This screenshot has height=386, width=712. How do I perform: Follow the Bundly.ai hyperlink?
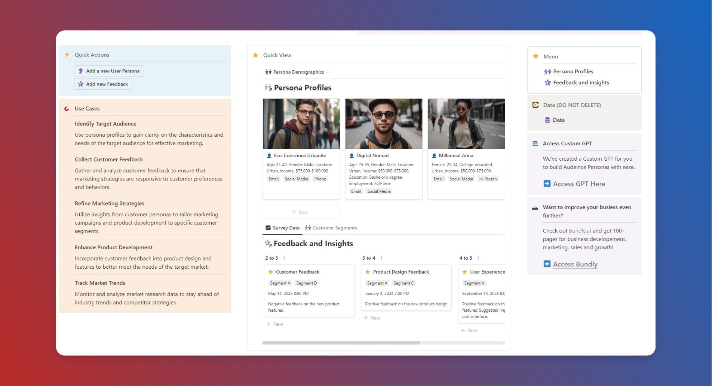coord(580,231)
